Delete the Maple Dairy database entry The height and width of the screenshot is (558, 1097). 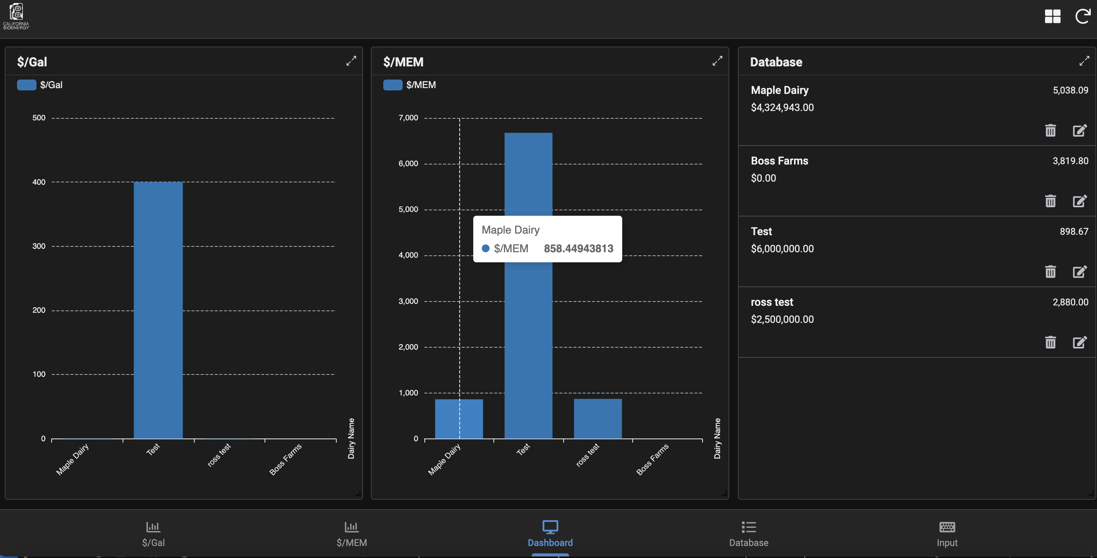click(x=1050, y=130)
